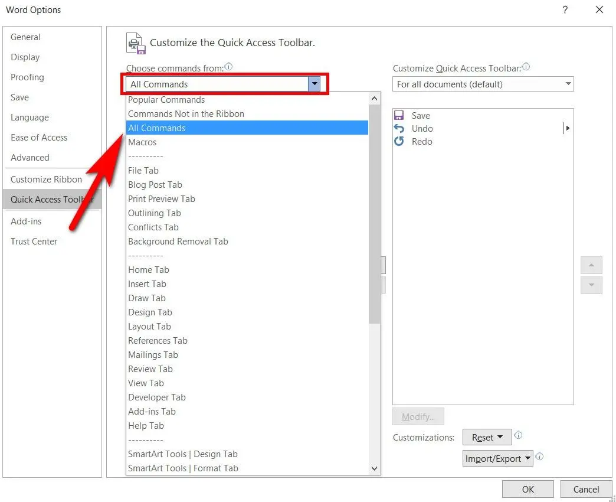Select Mailings Tab option
The image size is (616, 502).
247,354
